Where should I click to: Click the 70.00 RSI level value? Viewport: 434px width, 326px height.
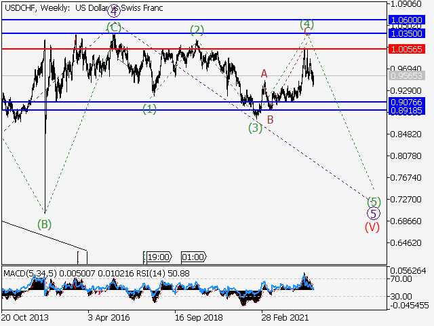(x=401, y=279)
